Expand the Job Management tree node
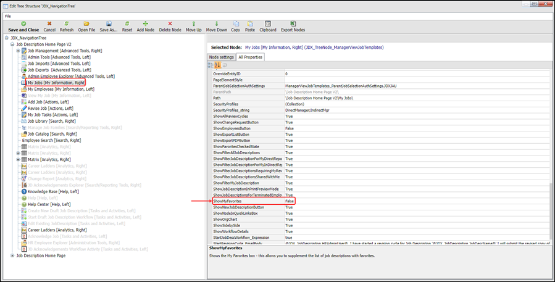 [19, 51]
